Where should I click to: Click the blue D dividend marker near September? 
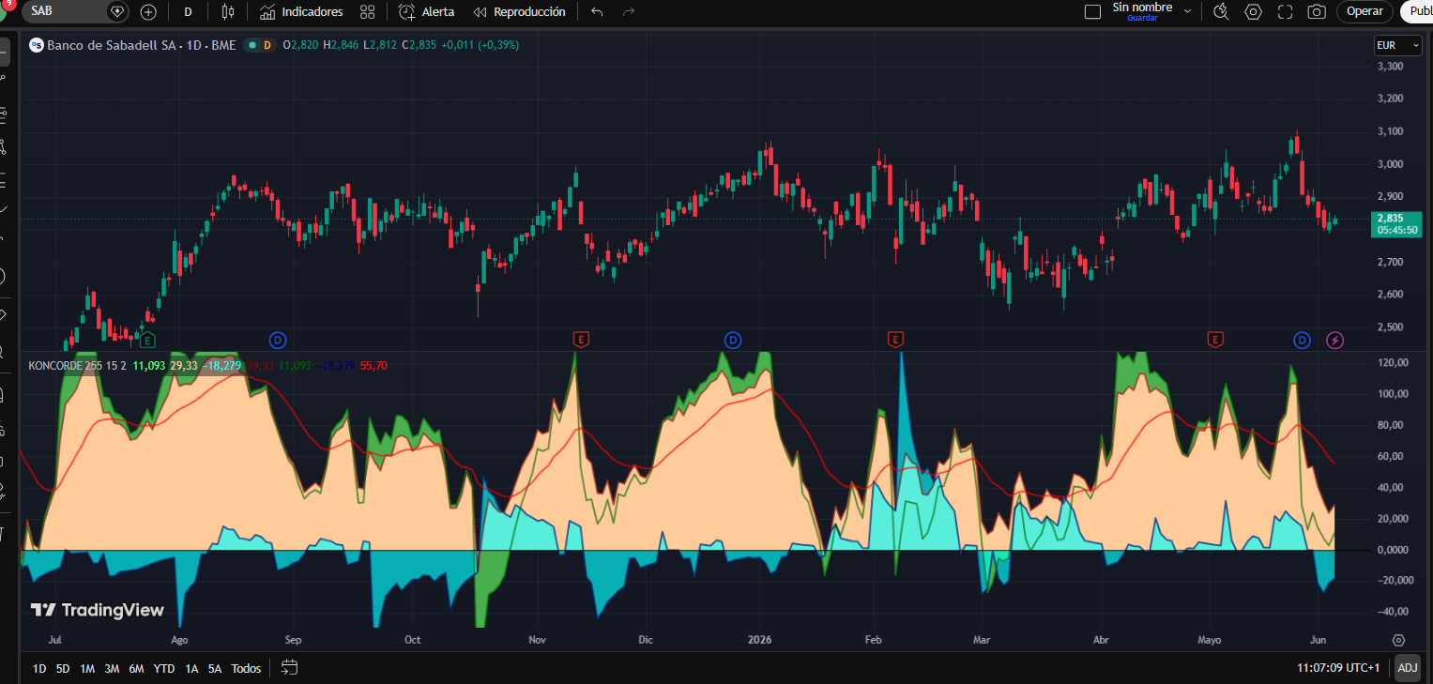pos(278,340)
